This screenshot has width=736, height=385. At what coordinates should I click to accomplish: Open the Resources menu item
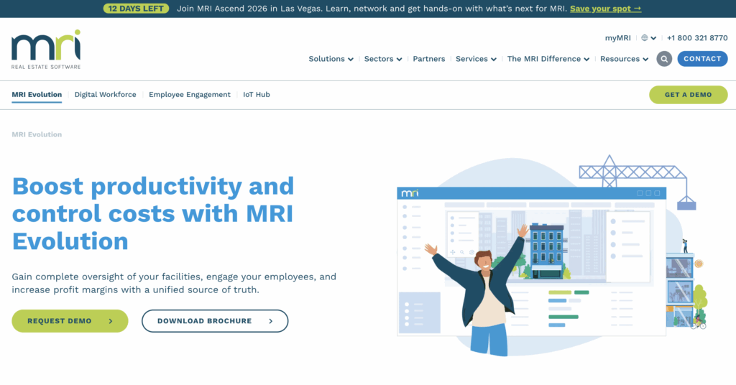620,59
